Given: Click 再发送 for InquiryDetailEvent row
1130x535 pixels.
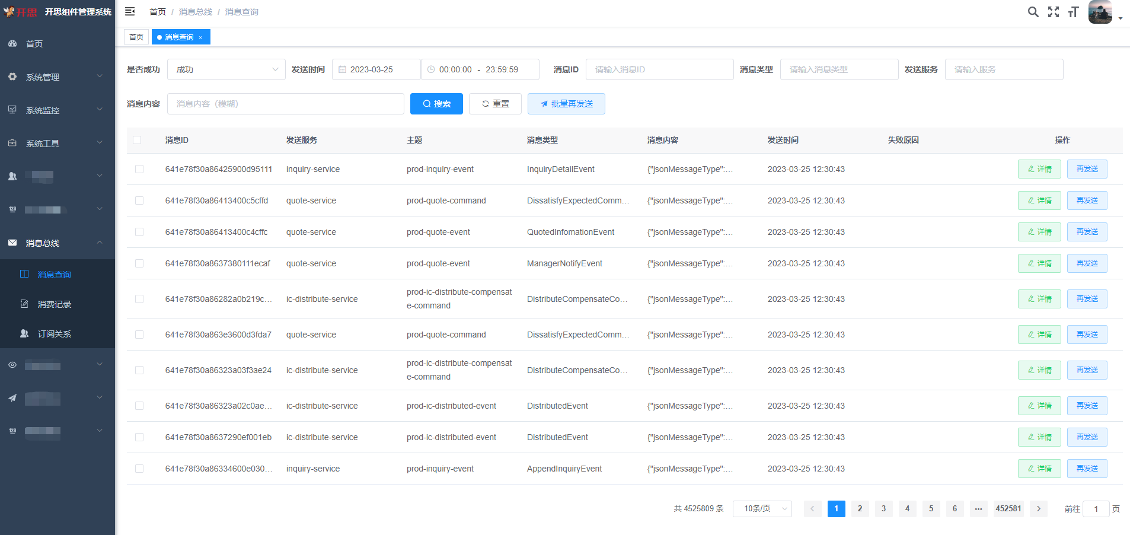Looking at the screenshot, I should [x=1087, y=169].
